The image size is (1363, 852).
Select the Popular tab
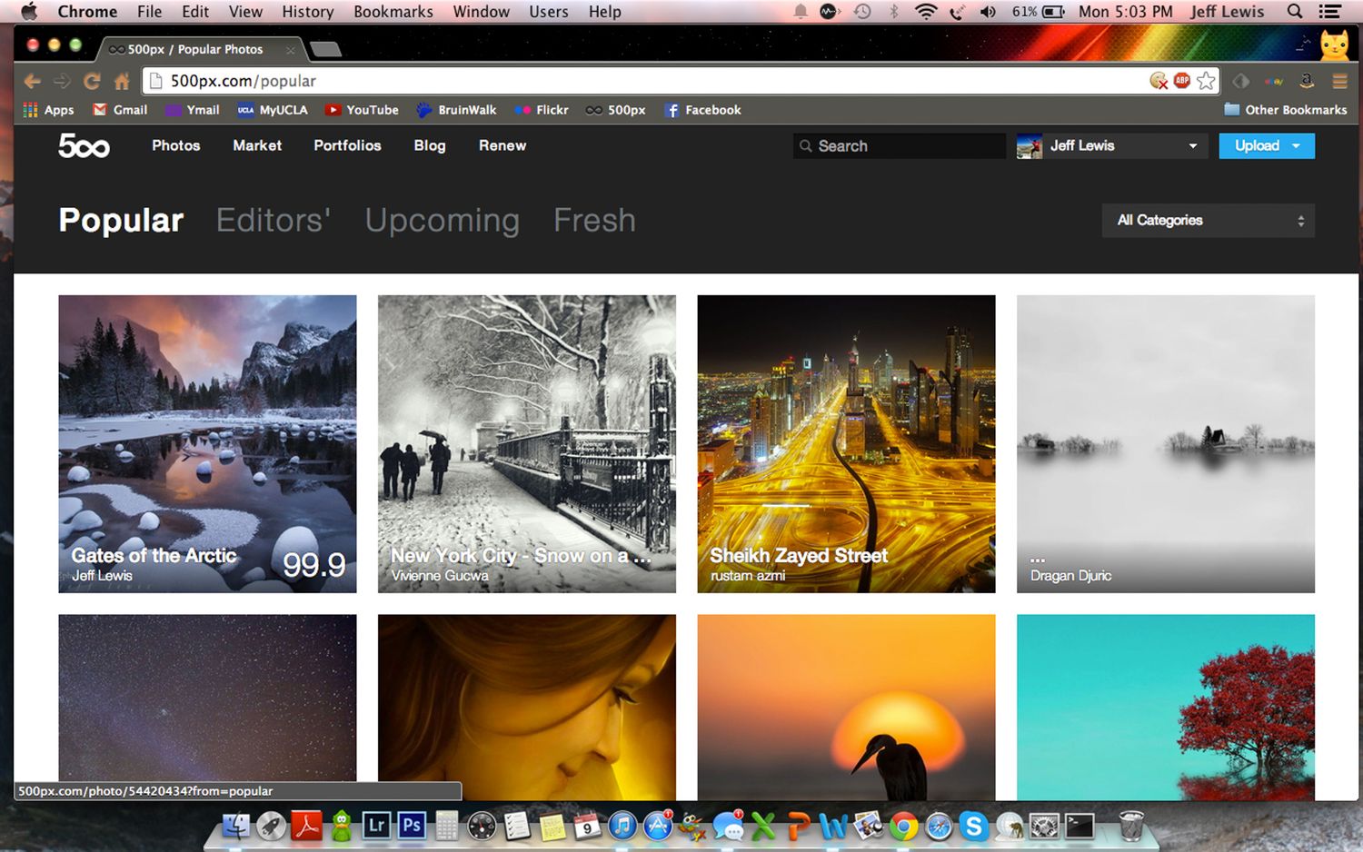click(x=121, y=220)
